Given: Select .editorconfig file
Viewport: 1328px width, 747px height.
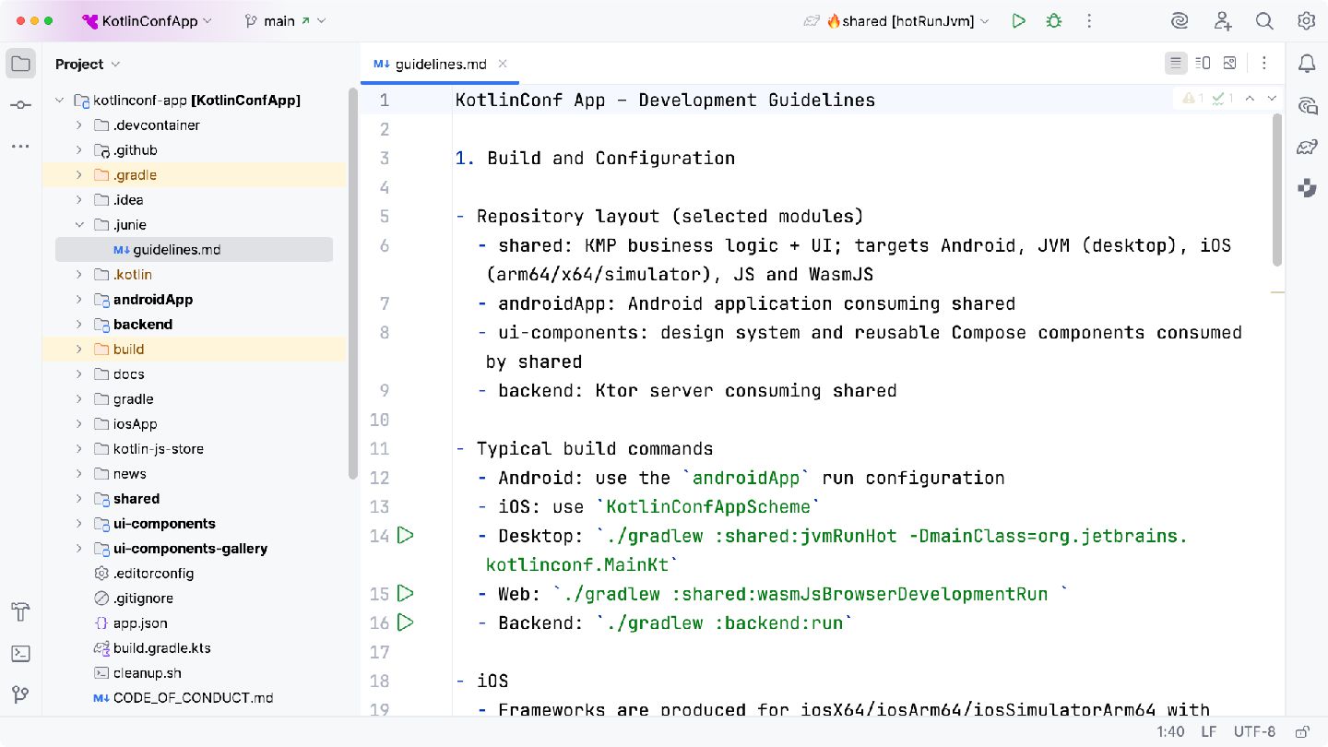Looking at the screenshot, I should click(x=154, y=574).
